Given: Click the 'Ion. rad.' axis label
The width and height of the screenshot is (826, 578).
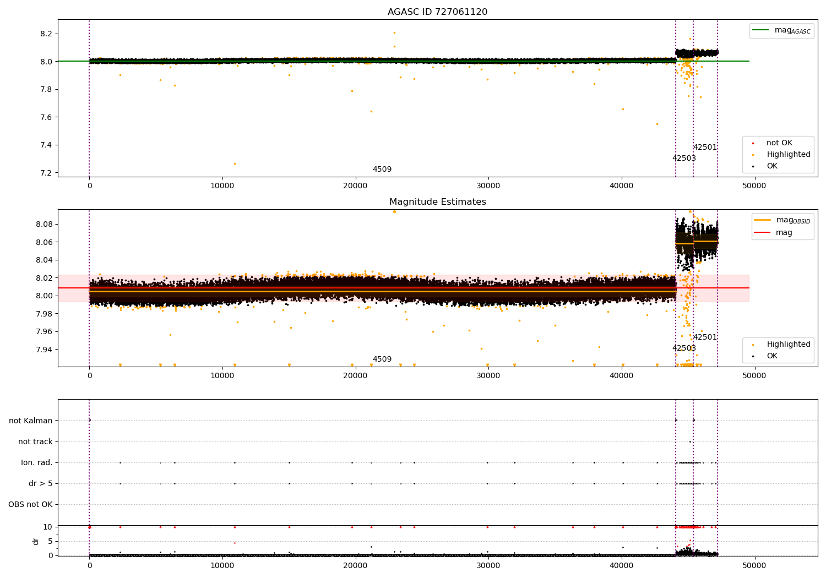Looking at the screenshot, I should (x=37, y=463).
